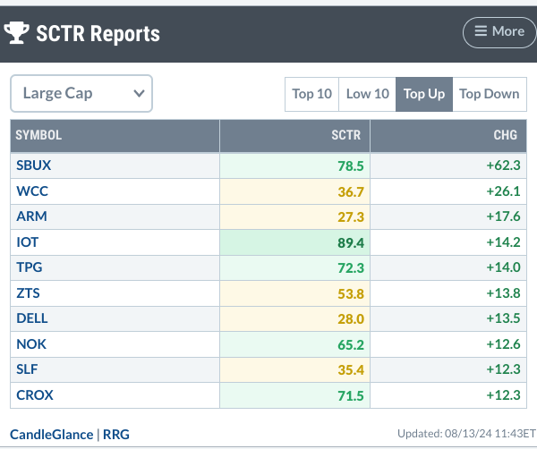Click DELL change value +13.5
This screenshot has height=449, width=537.
503,318
